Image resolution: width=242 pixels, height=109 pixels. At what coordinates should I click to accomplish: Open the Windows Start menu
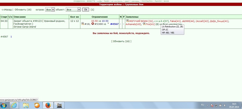coord(4,105)
